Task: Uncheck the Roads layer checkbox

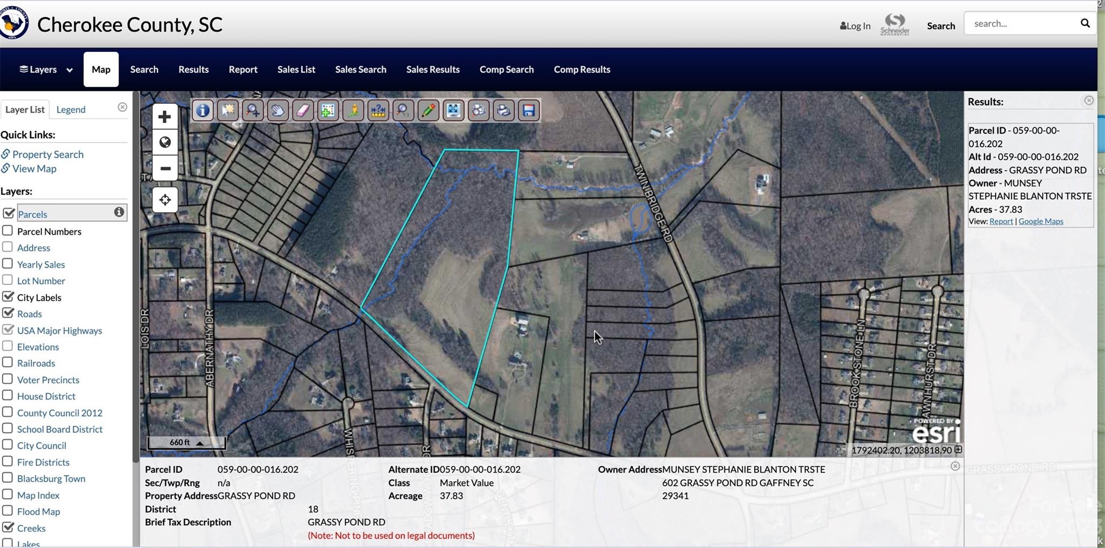Action: coord(8,313)
